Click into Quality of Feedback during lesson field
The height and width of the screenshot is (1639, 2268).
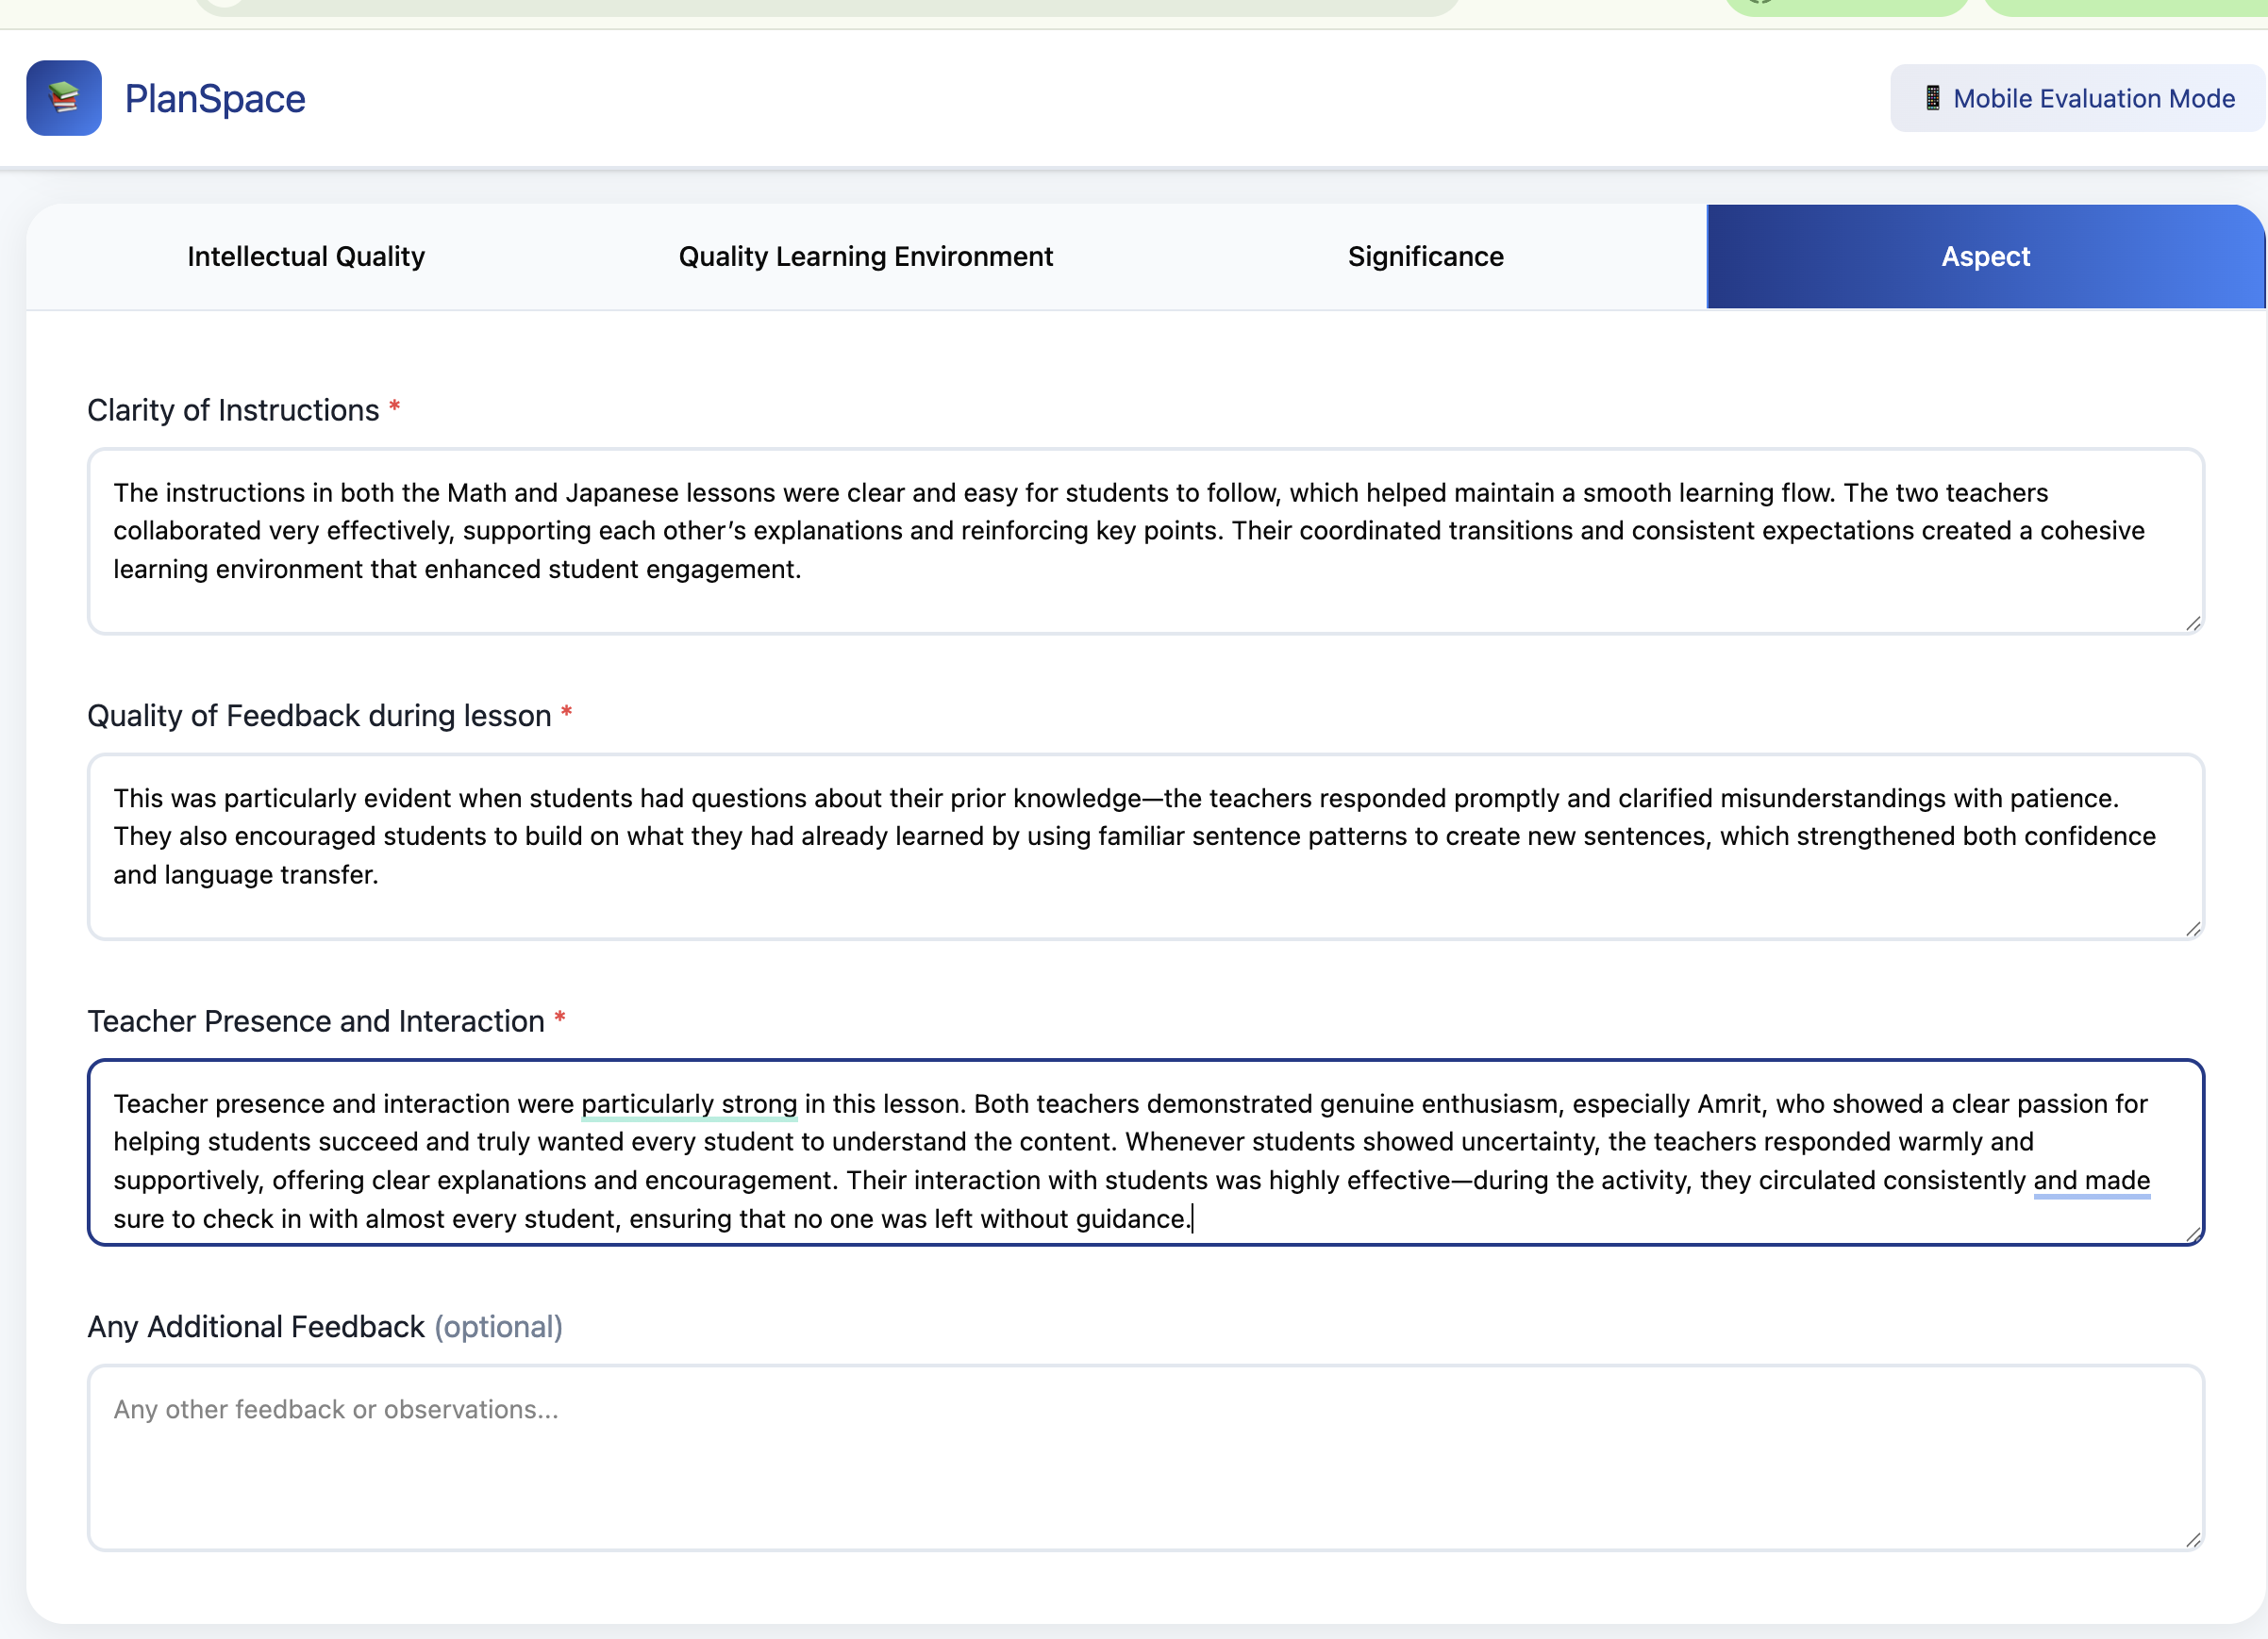1145,847
